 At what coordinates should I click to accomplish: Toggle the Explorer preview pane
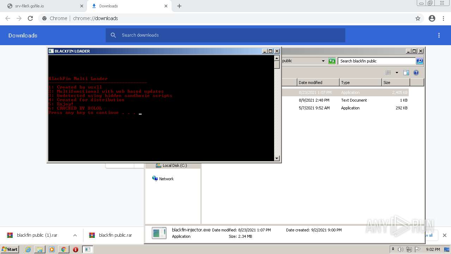click(x=406, y=73)
